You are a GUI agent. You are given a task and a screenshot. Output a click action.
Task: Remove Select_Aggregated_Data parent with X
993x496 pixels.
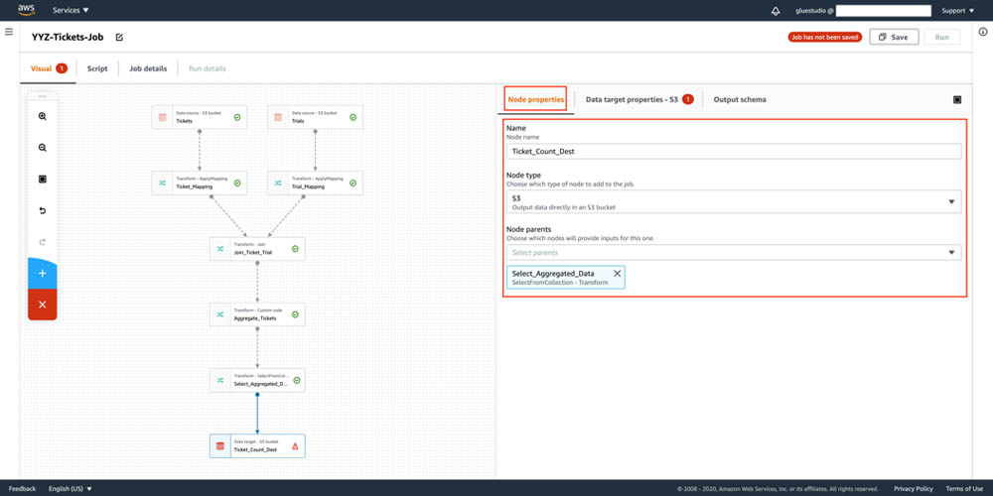(x=618, y=274)
